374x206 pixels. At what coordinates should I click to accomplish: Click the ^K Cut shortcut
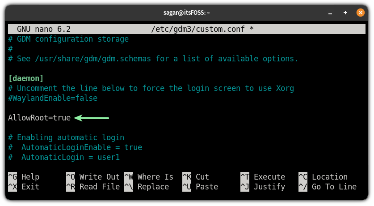(x=196, y=177)
